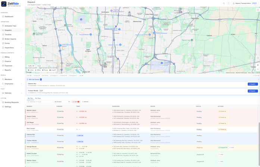Click the Costco Wholesale map pin

(x=154, y=33)
